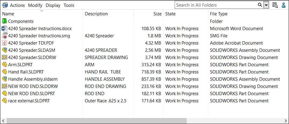Click the green Components folder icon
289x124 pixels.
(x=5, y=21)
